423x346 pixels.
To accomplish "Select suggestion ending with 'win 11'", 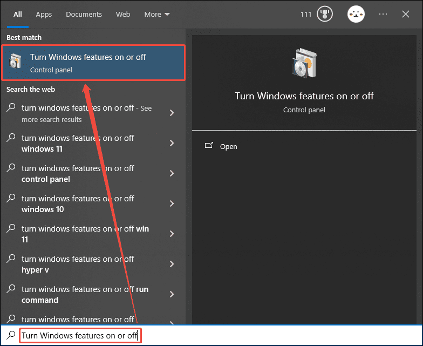I will pyautogui.click(x=93, y=234).
